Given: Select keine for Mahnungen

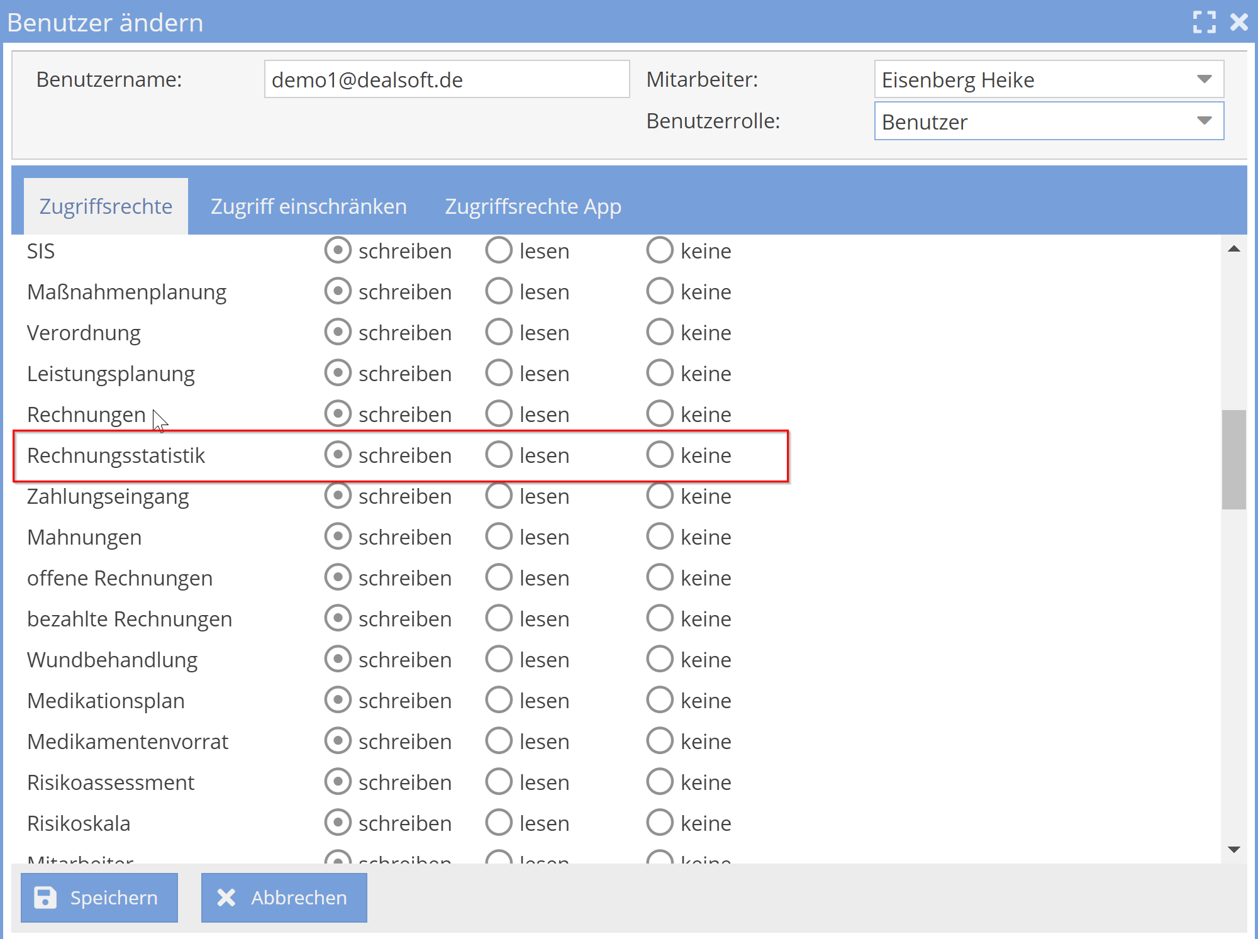Looking at the screenshot, I should coord(660,536).
